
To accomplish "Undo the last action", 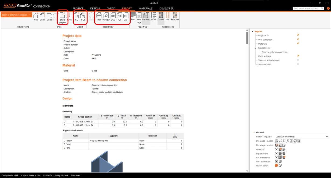I will coord(49,16).
